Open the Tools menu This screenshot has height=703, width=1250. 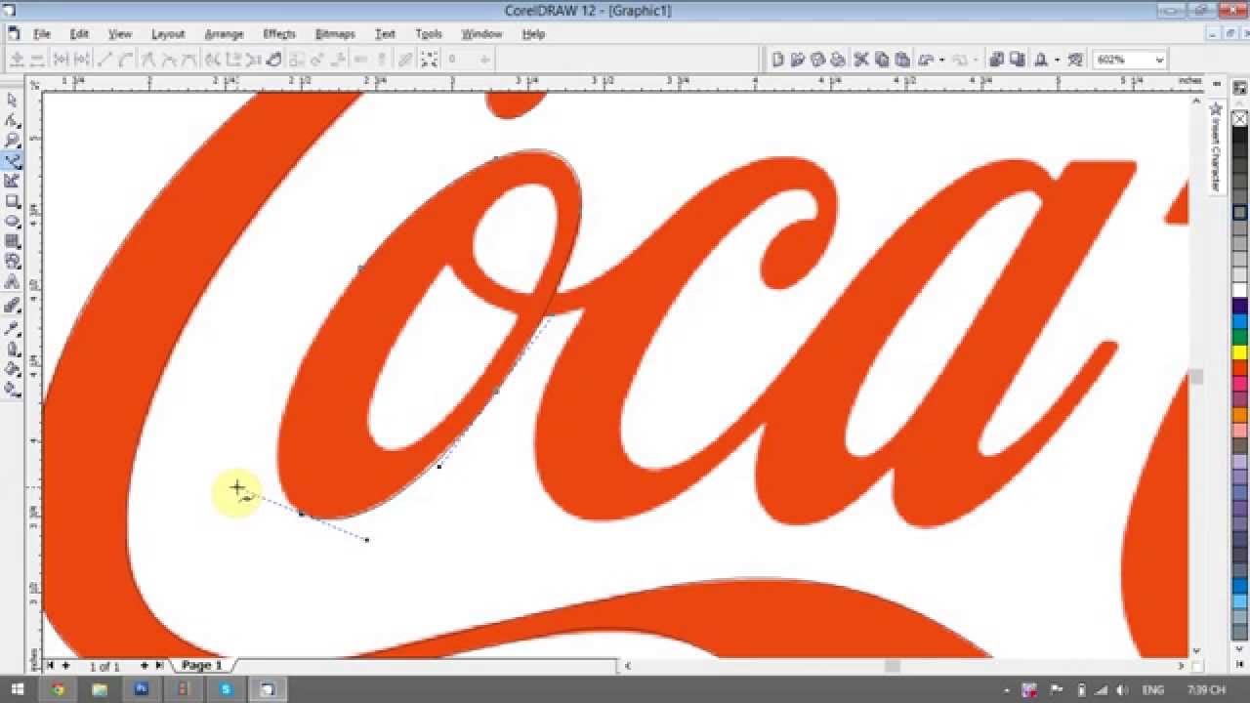tap(429, 33)
